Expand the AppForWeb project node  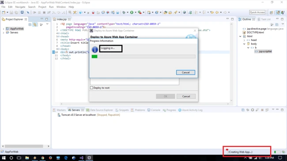coord(3,29)
